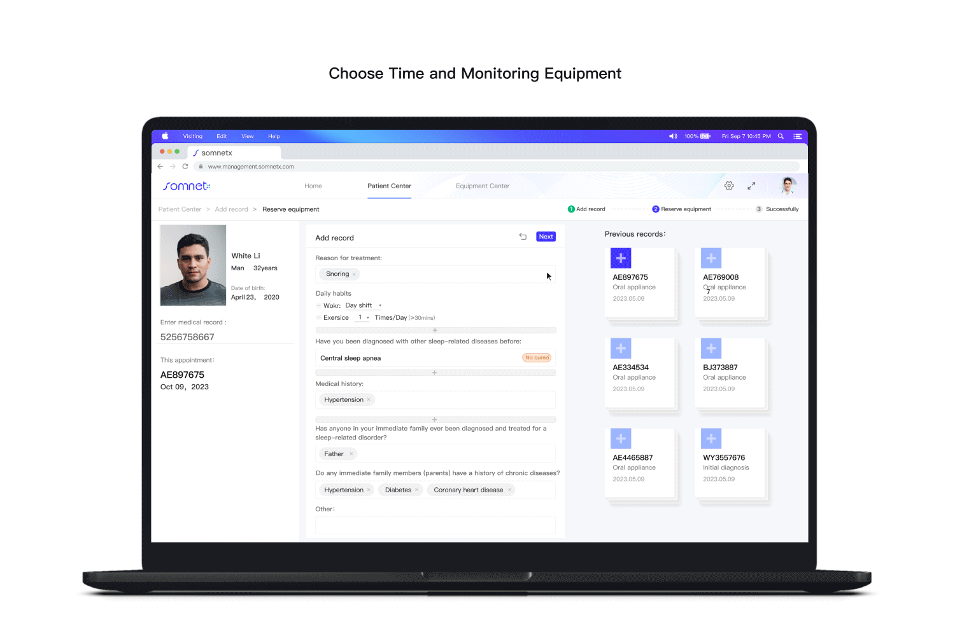Open the Day shift dropdown
Image resolution: width=955 pixels, height=636 pixels.
pos(363,306)
